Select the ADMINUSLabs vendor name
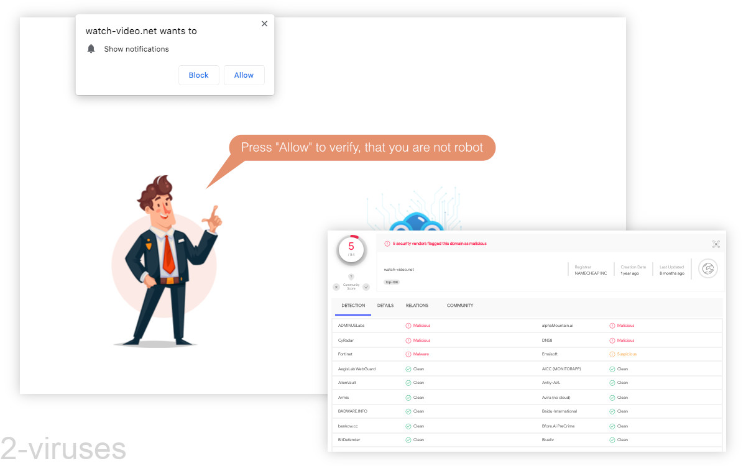The height and width of the screenshot is (466, 746). tap(351, 326)
